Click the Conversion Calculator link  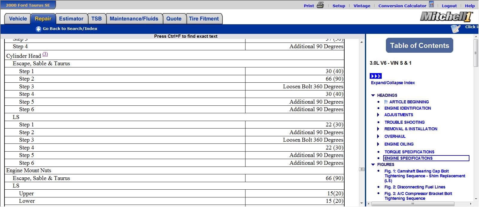(x=402, y=6)
